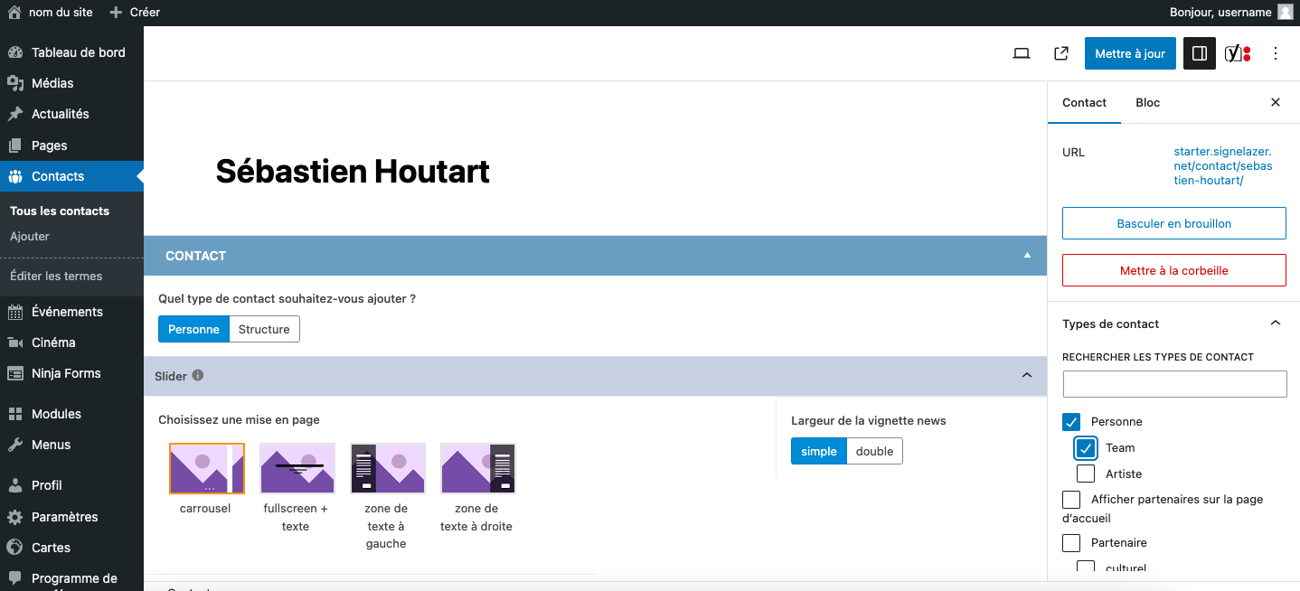Switch to the Bloc tab
Image resolution: width=1300 pixels, height=591 pixels.
point(1147,102)
